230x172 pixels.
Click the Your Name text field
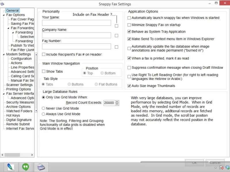click(76, 23)
